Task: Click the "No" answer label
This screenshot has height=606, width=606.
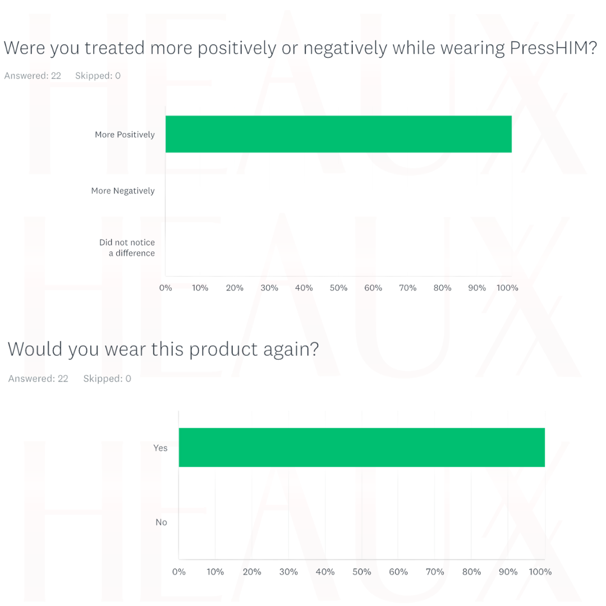Action: tap(161, 522)
